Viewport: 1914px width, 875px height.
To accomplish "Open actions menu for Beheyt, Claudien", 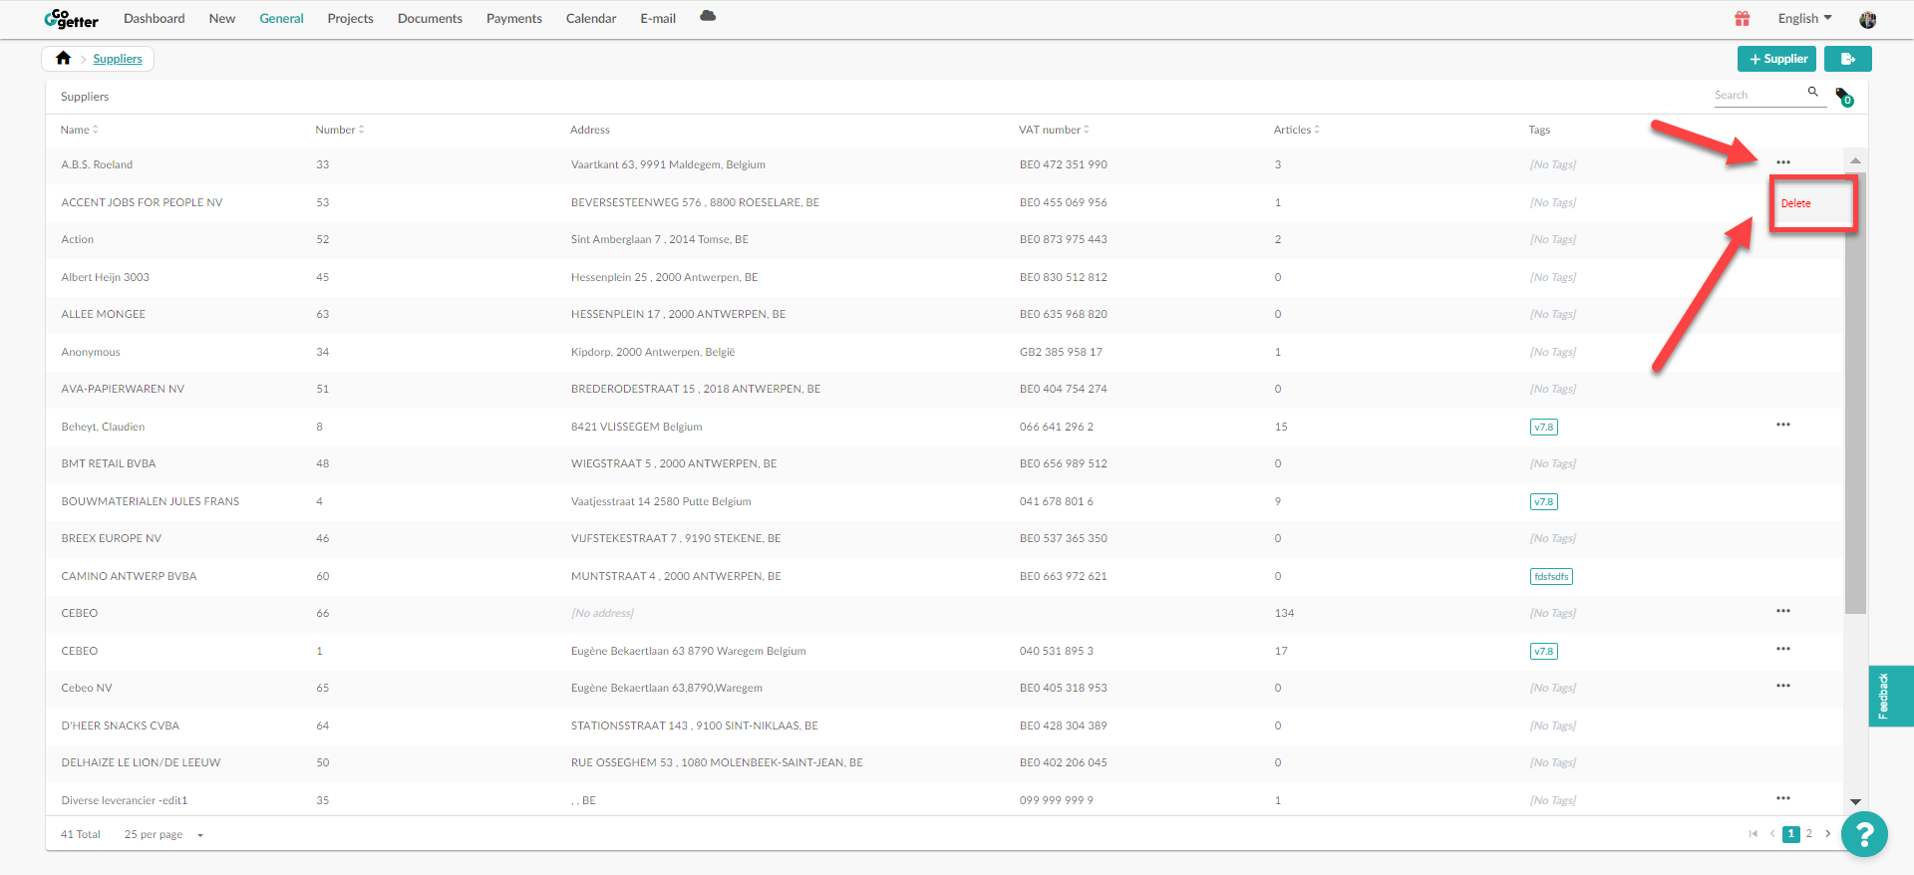I will 1783,425.
